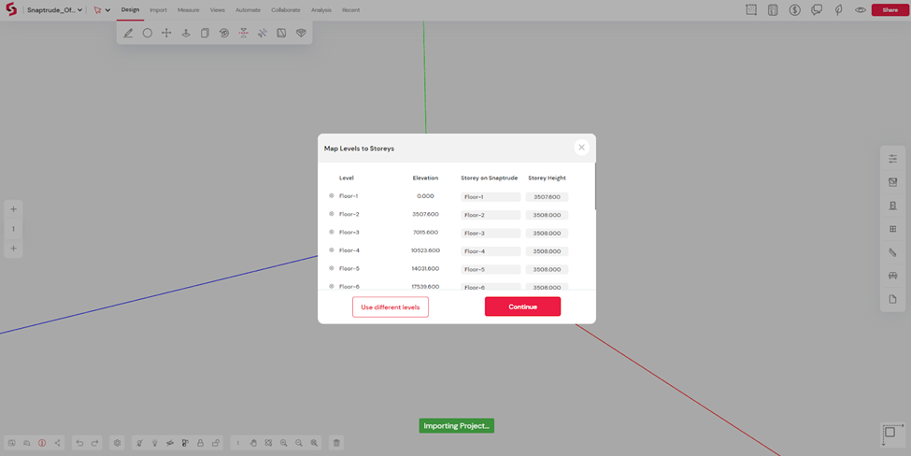Open the dollar cost estimate icon

coord(795,10)
